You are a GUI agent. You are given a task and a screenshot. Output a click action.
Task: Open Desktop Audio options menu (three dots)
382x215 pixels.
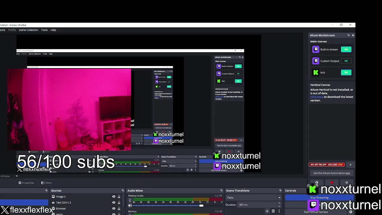click(130, 200)
